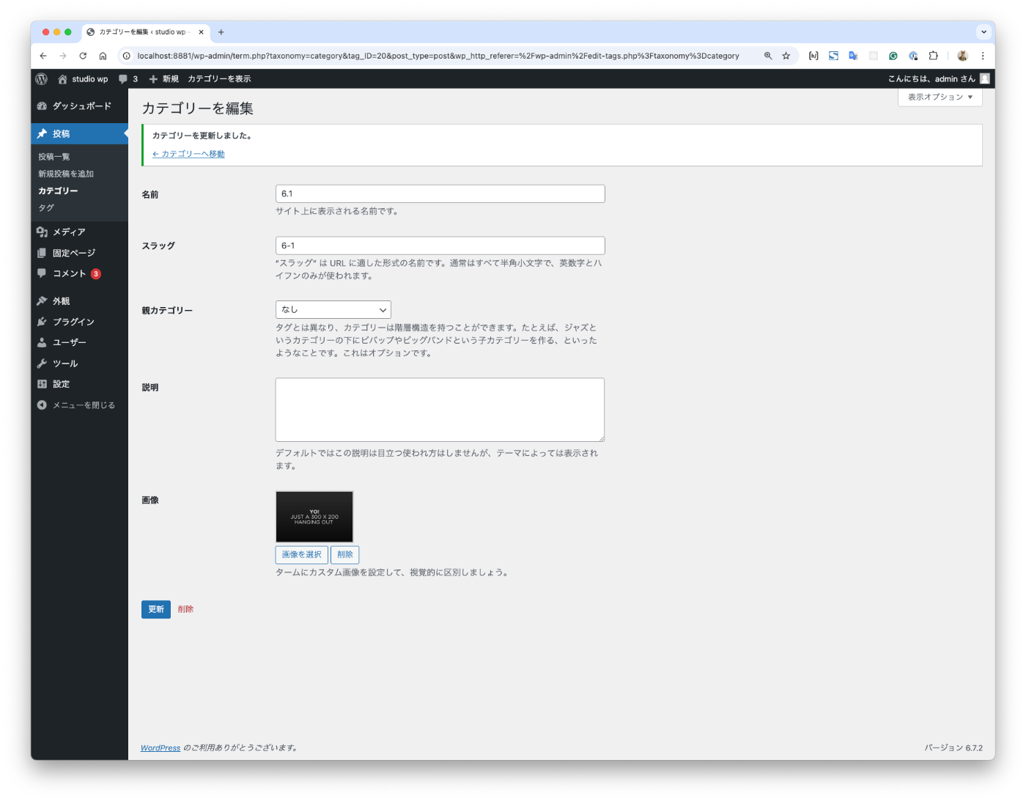Open 投稿 menu in sidebar

point(79,134)
